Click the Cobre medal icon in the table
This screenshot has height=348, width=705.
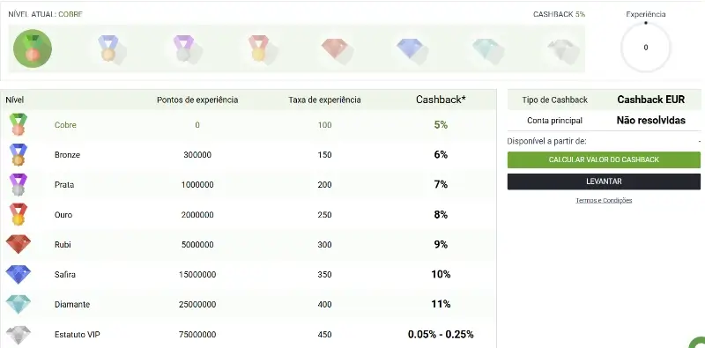click(x=19, y=124)
